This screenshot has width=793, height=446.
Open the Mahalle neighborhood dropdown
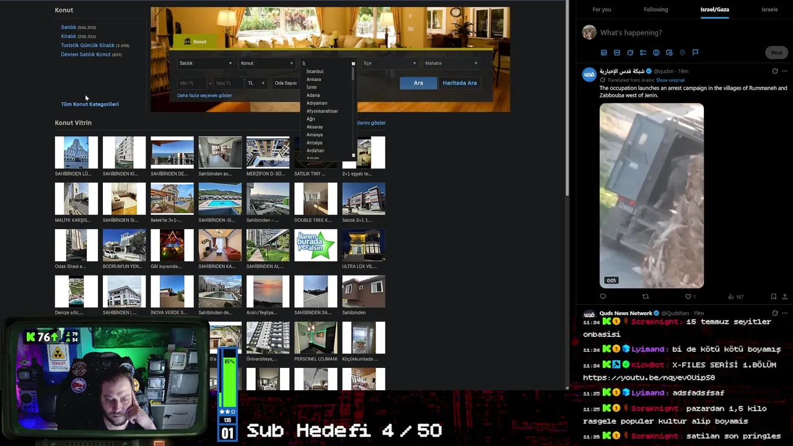point(451,63)
